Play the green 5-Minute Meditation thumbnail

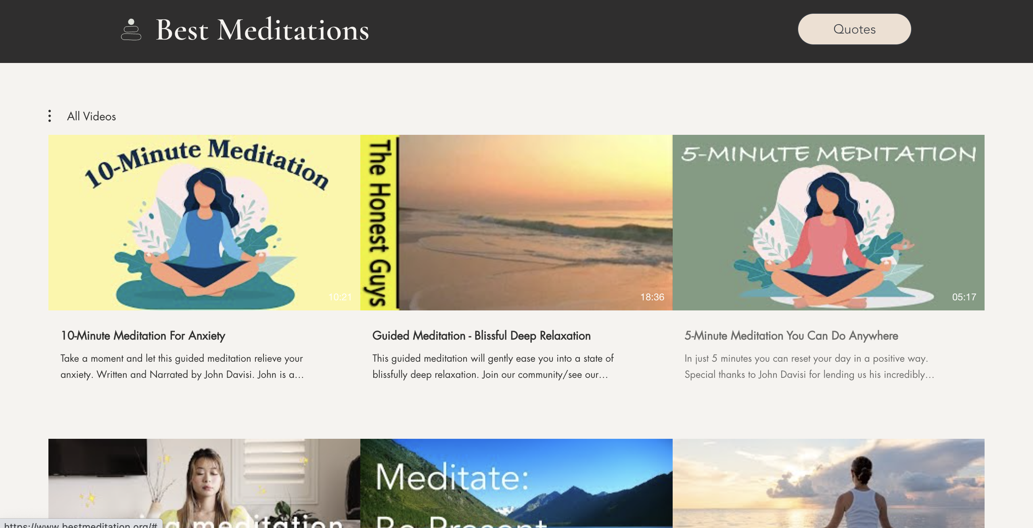pyautogui.click(x=828, y=222)
